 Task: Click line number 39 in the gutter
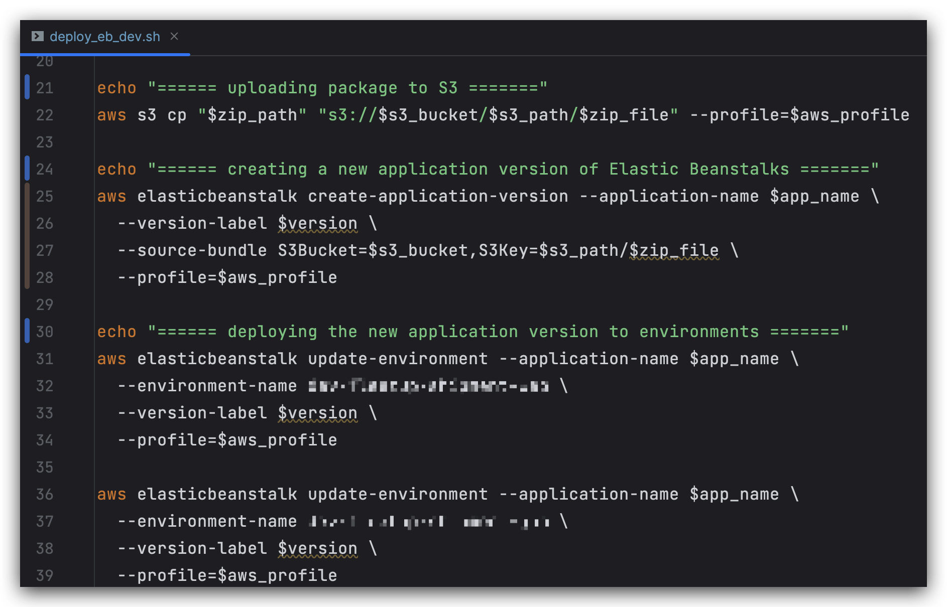tap(45, 575)
